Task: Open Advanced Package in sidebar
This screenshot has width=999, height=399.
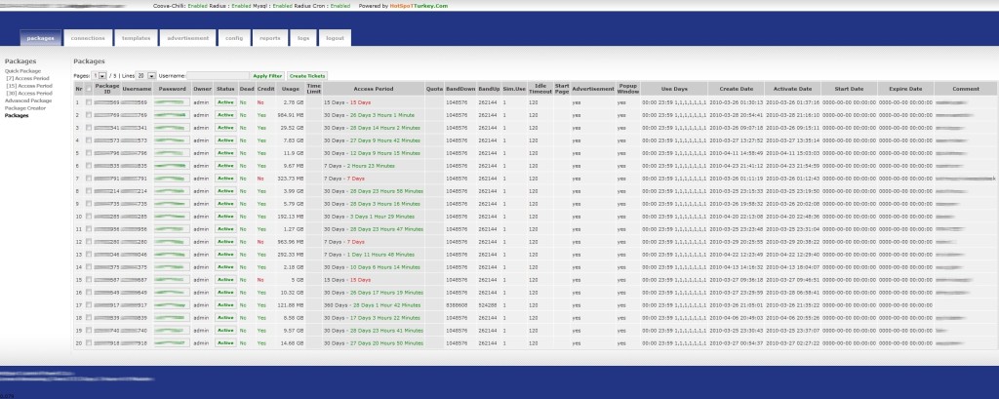Action: 28,100
